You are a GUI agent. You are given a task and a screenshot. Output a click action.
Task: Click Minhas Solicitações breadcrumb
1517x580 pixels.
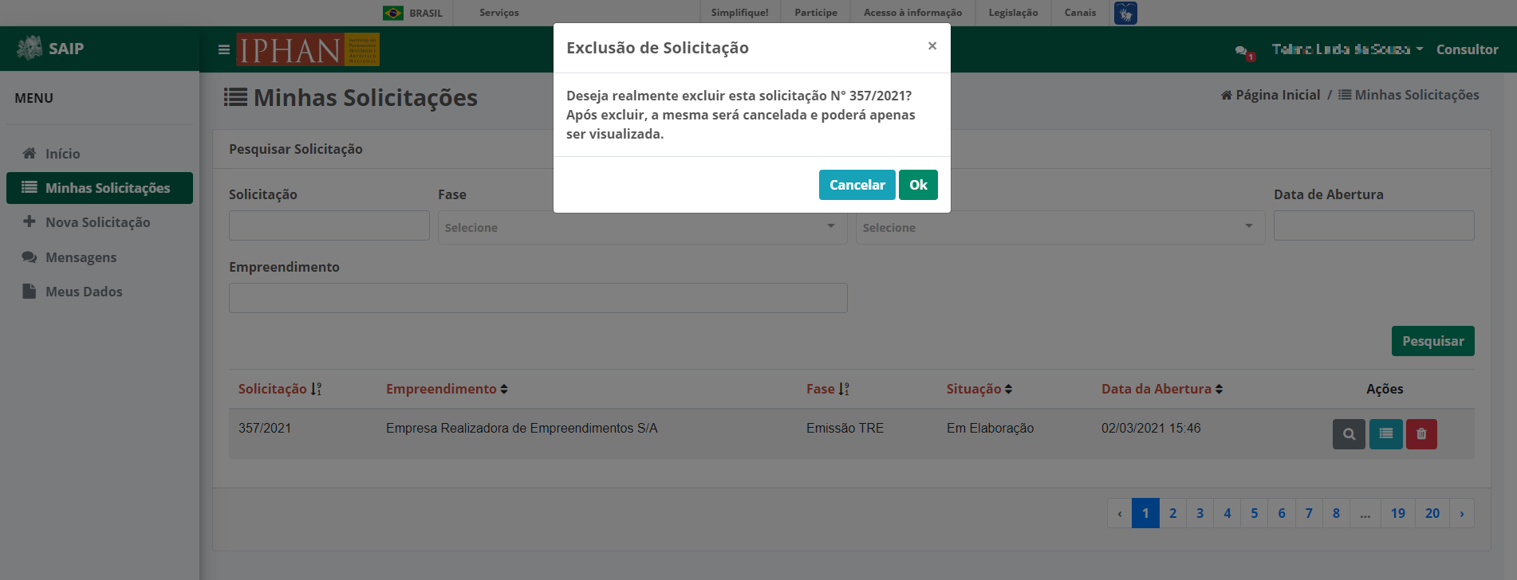point(1409,95)
